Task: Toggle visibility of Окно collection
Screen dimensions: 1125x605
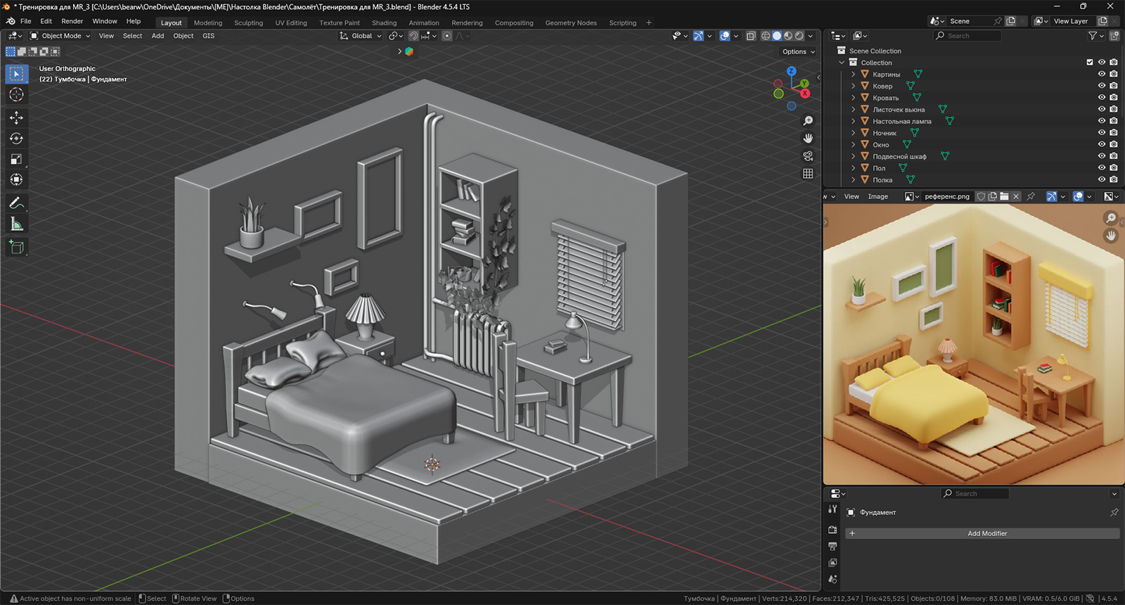Action: coord(1102,144)
